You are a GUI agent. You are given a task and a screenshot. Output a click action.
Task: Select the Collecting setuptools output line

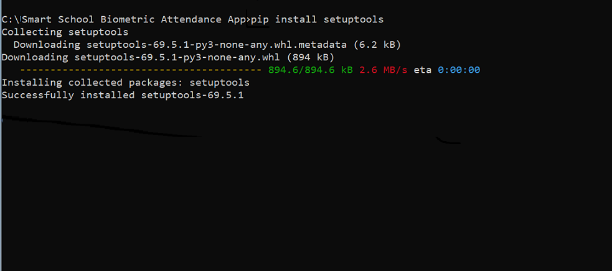point(65,32)
